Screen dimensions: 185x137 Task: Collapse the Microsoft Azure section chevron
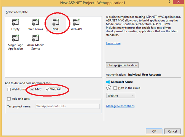(109, 88)
